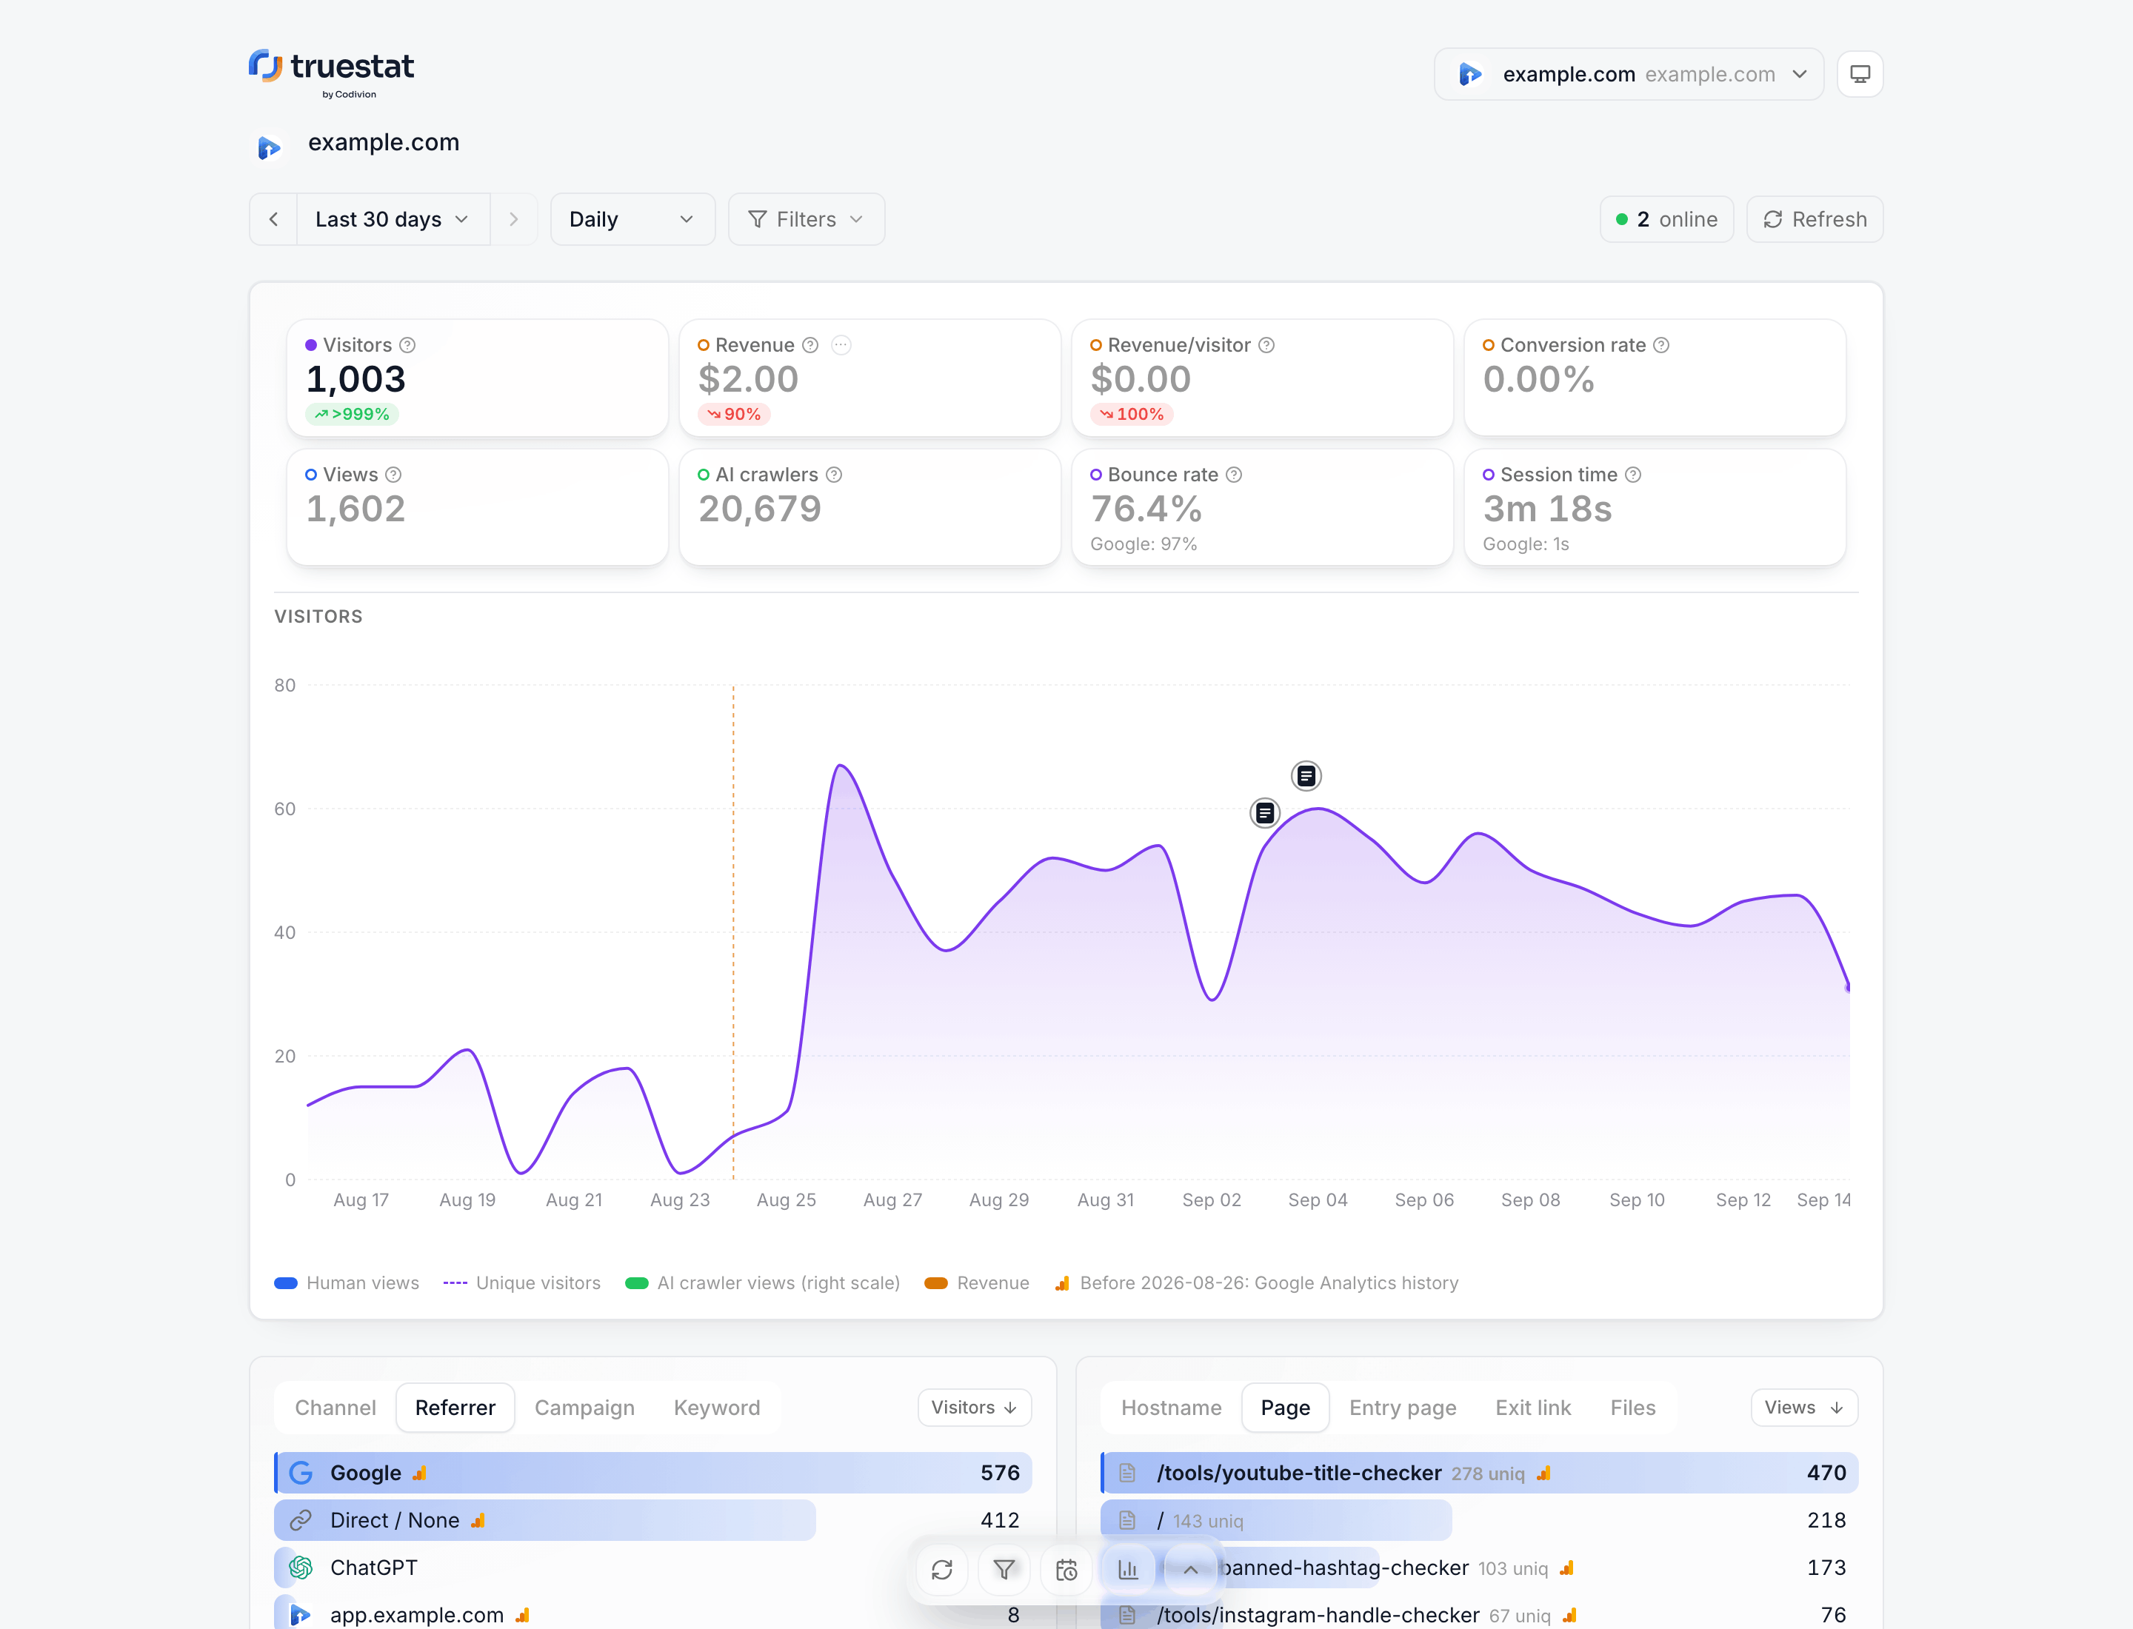
Task: Click floating toolbar calendar clock icon
Action: (1066, 1570)
